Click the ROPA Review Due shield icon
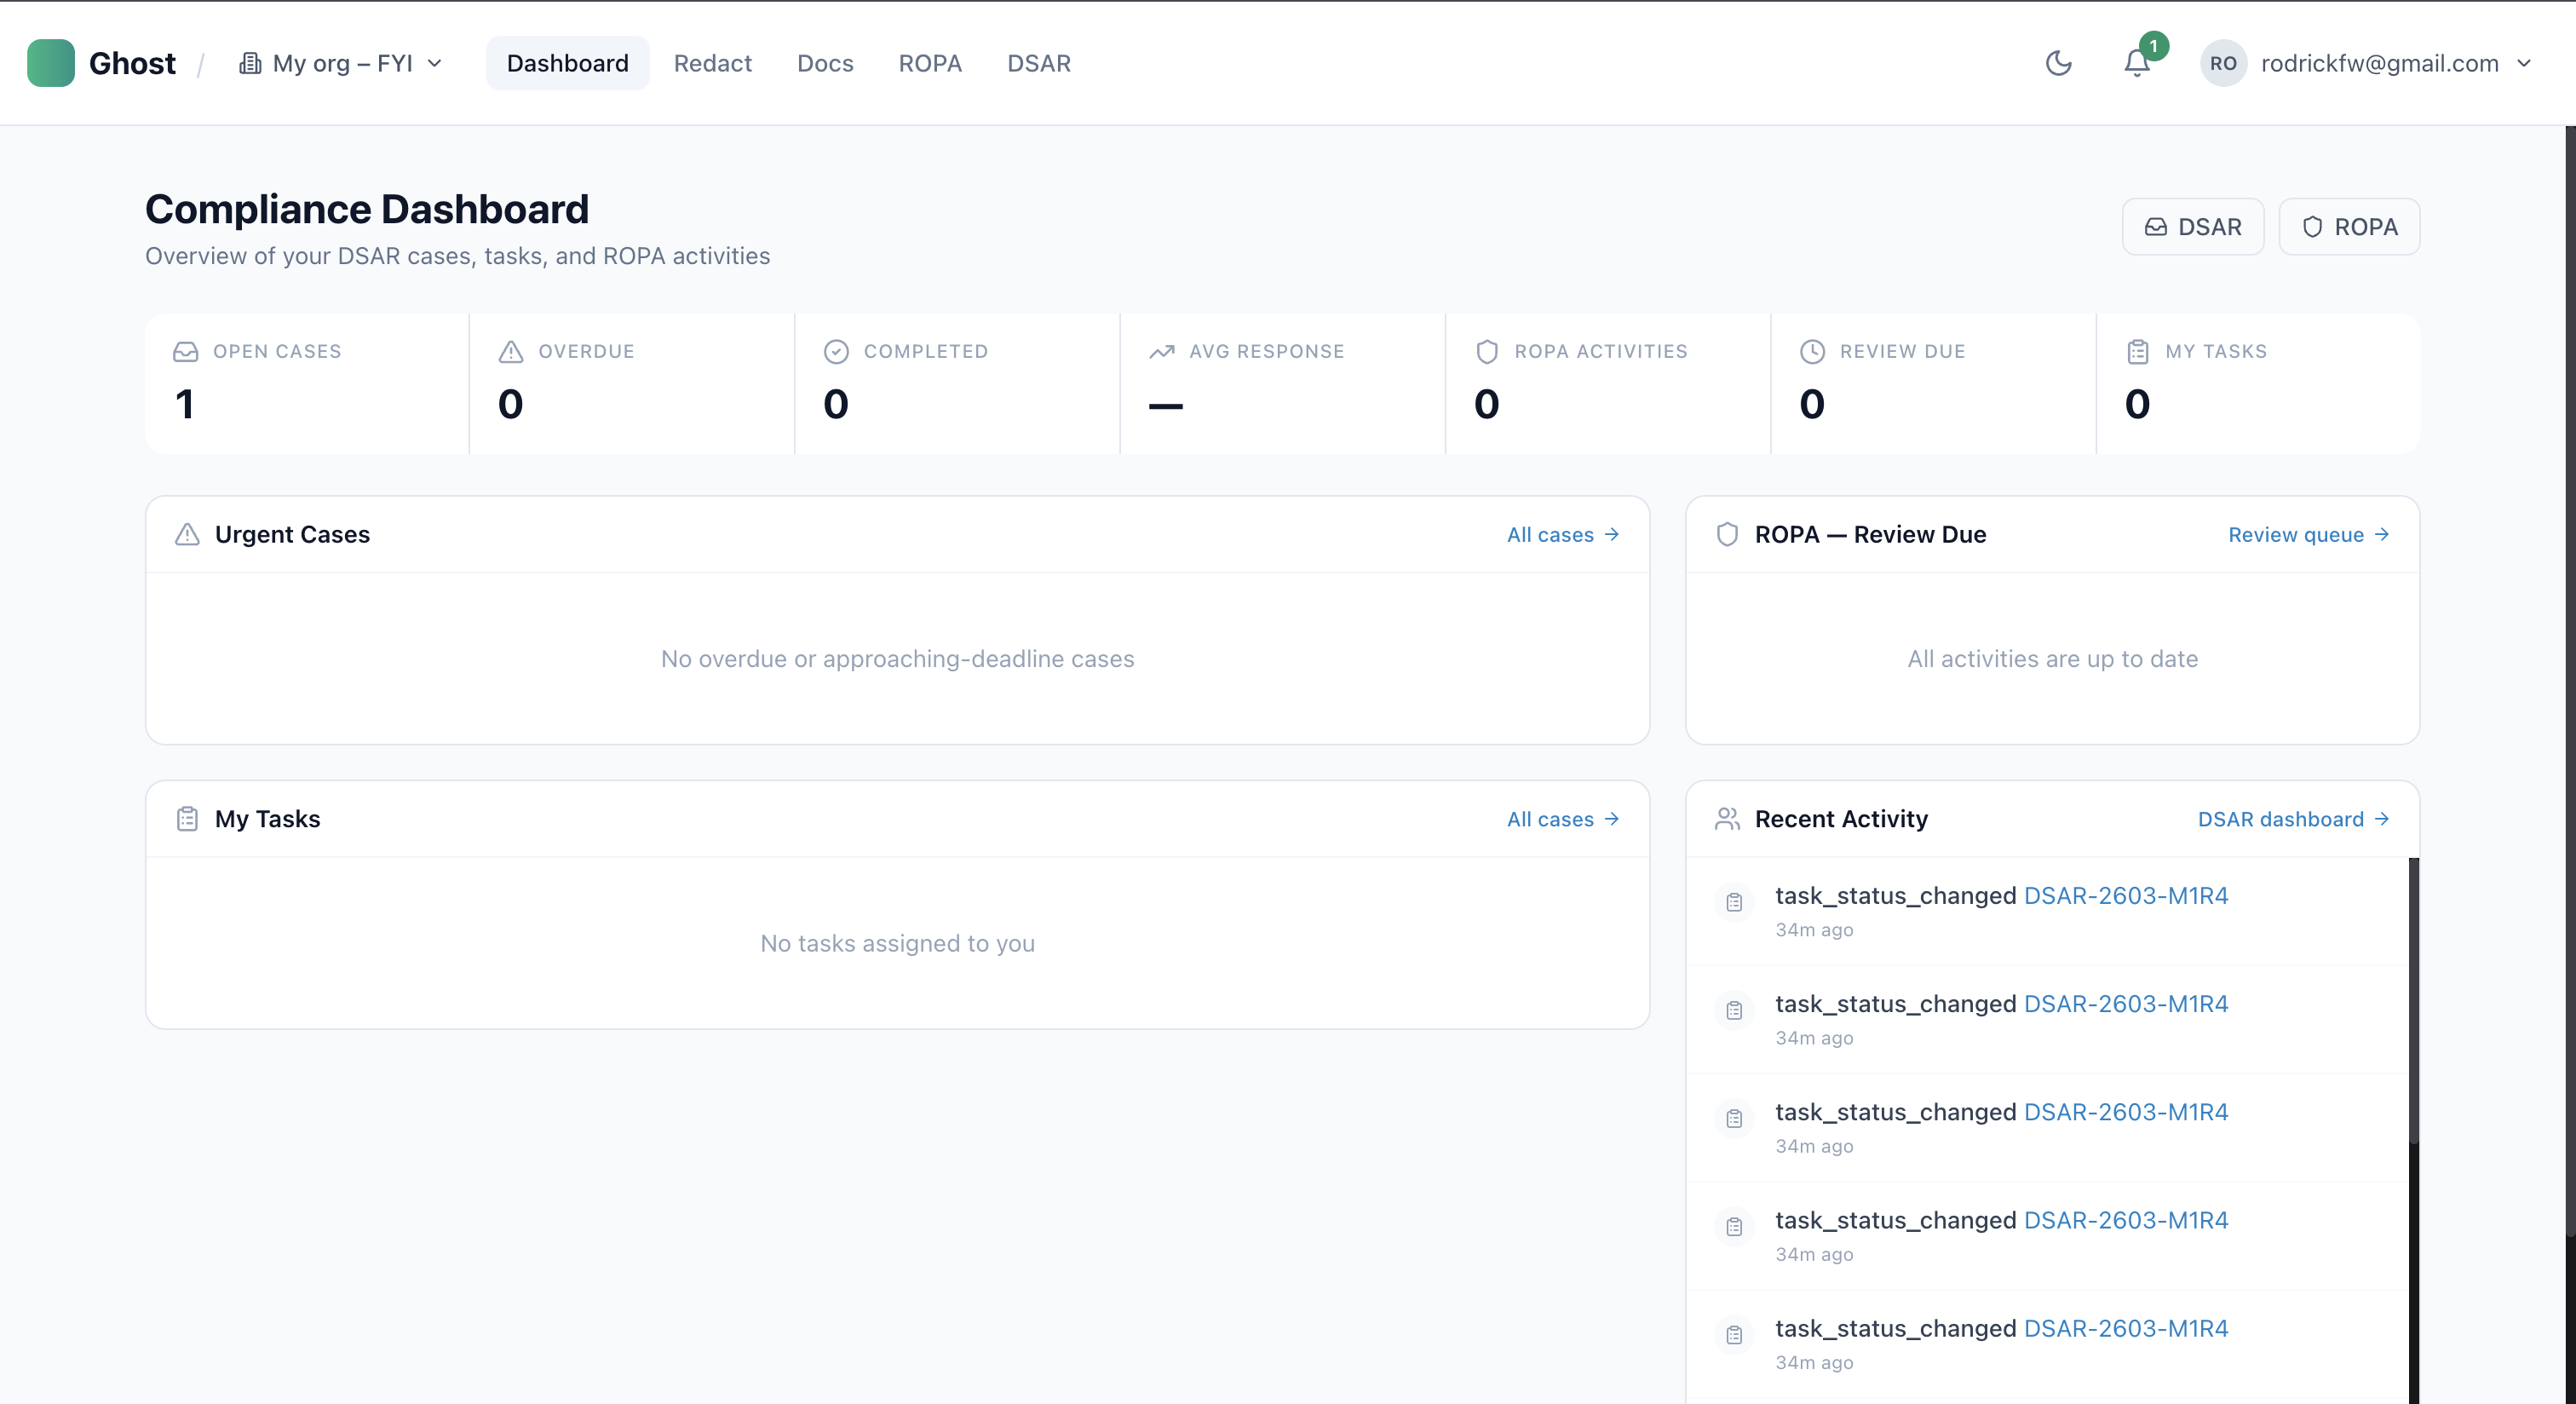The height and width of the screenshot is (1404, 2576). (1727, 534)
